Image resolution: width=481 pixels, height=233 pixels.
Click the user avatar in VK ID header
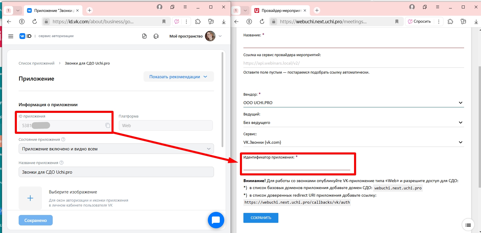click(x=210, y=36)
